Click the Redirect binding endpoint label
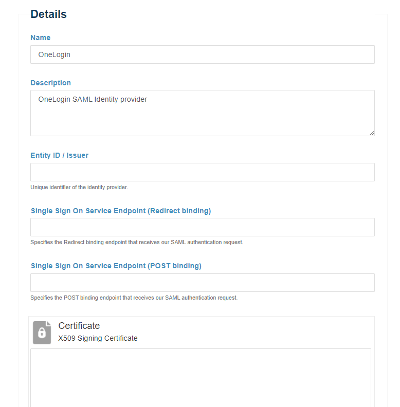 coord(121,211)
